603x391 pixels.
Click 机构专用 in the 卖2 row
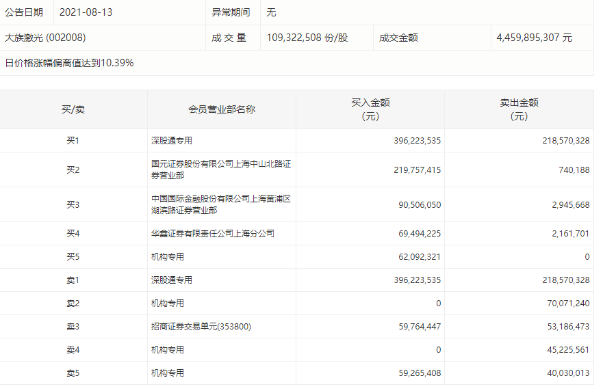(168, 304)
